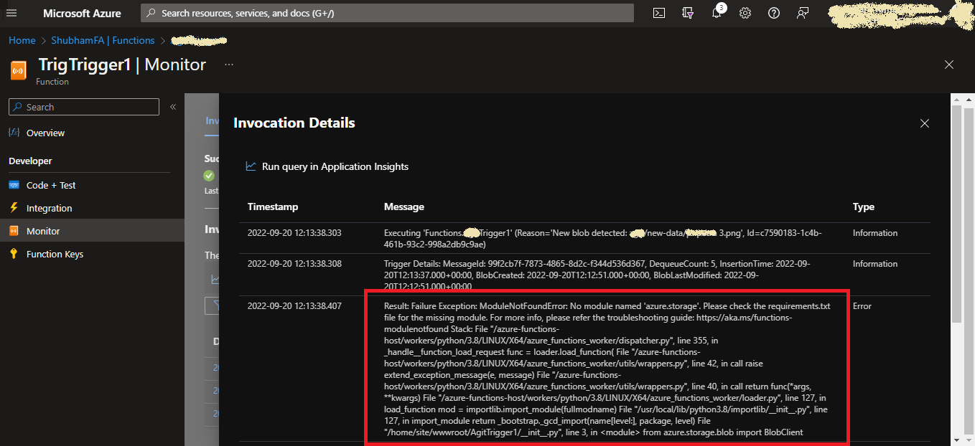This screenshot has height=446, width=975.
Task: Click the Message column header
Action: (404, 207)
